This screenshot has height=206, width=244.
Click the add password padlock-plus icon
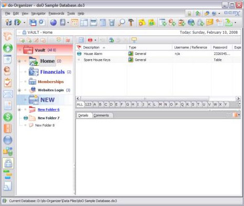click(x=200, y=22)
